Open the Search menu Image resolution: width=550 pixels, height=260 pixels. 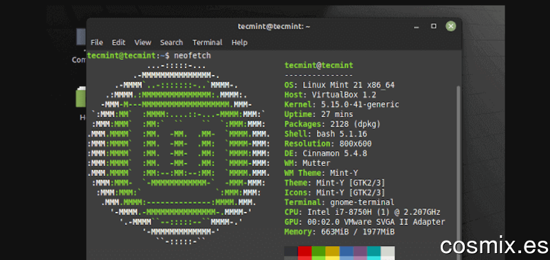click(171, 43)
